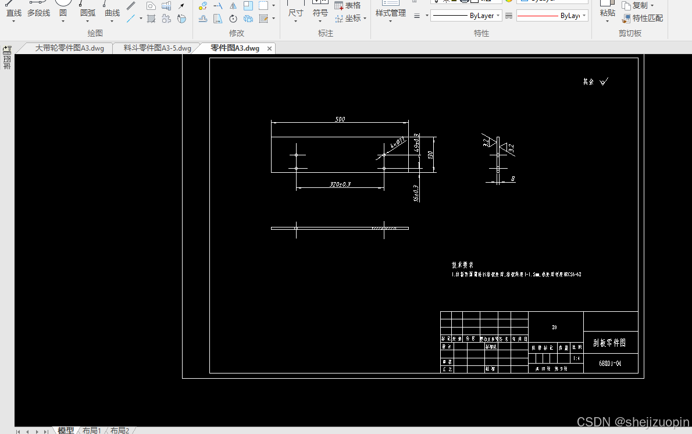The image size is (692, 434).
Task: Expand the 圆弧 dropdown arrow
Action: point(87,21)
